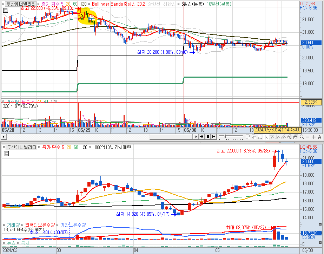This screenshot has height=254, width=324.
Task: Click the blue 20,600 price label in upper chart
Action: 311,43
